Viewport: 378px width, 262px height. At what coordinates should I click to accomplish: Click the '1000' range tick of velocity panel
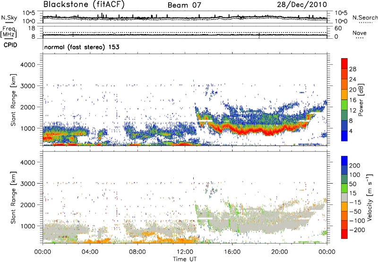(27, 226)
